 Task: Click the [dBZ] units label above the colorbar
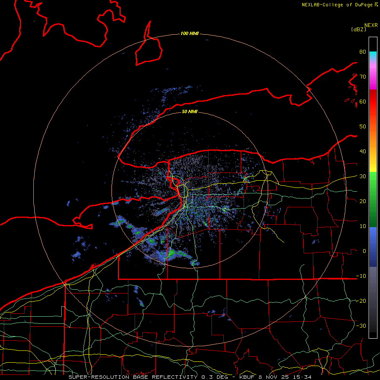tap(358, 30)
